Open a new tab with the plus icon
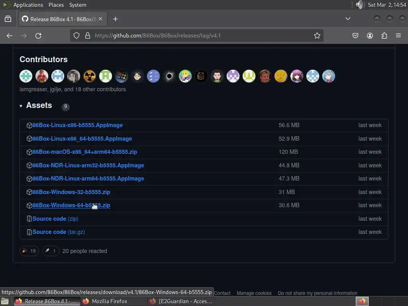The width and height of the screenshot is (408, 306). pos(115,19)
